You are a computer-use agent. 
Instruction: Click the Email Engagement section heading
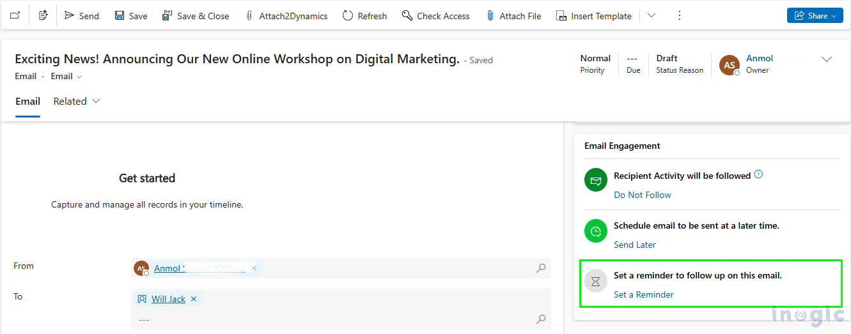622,146
